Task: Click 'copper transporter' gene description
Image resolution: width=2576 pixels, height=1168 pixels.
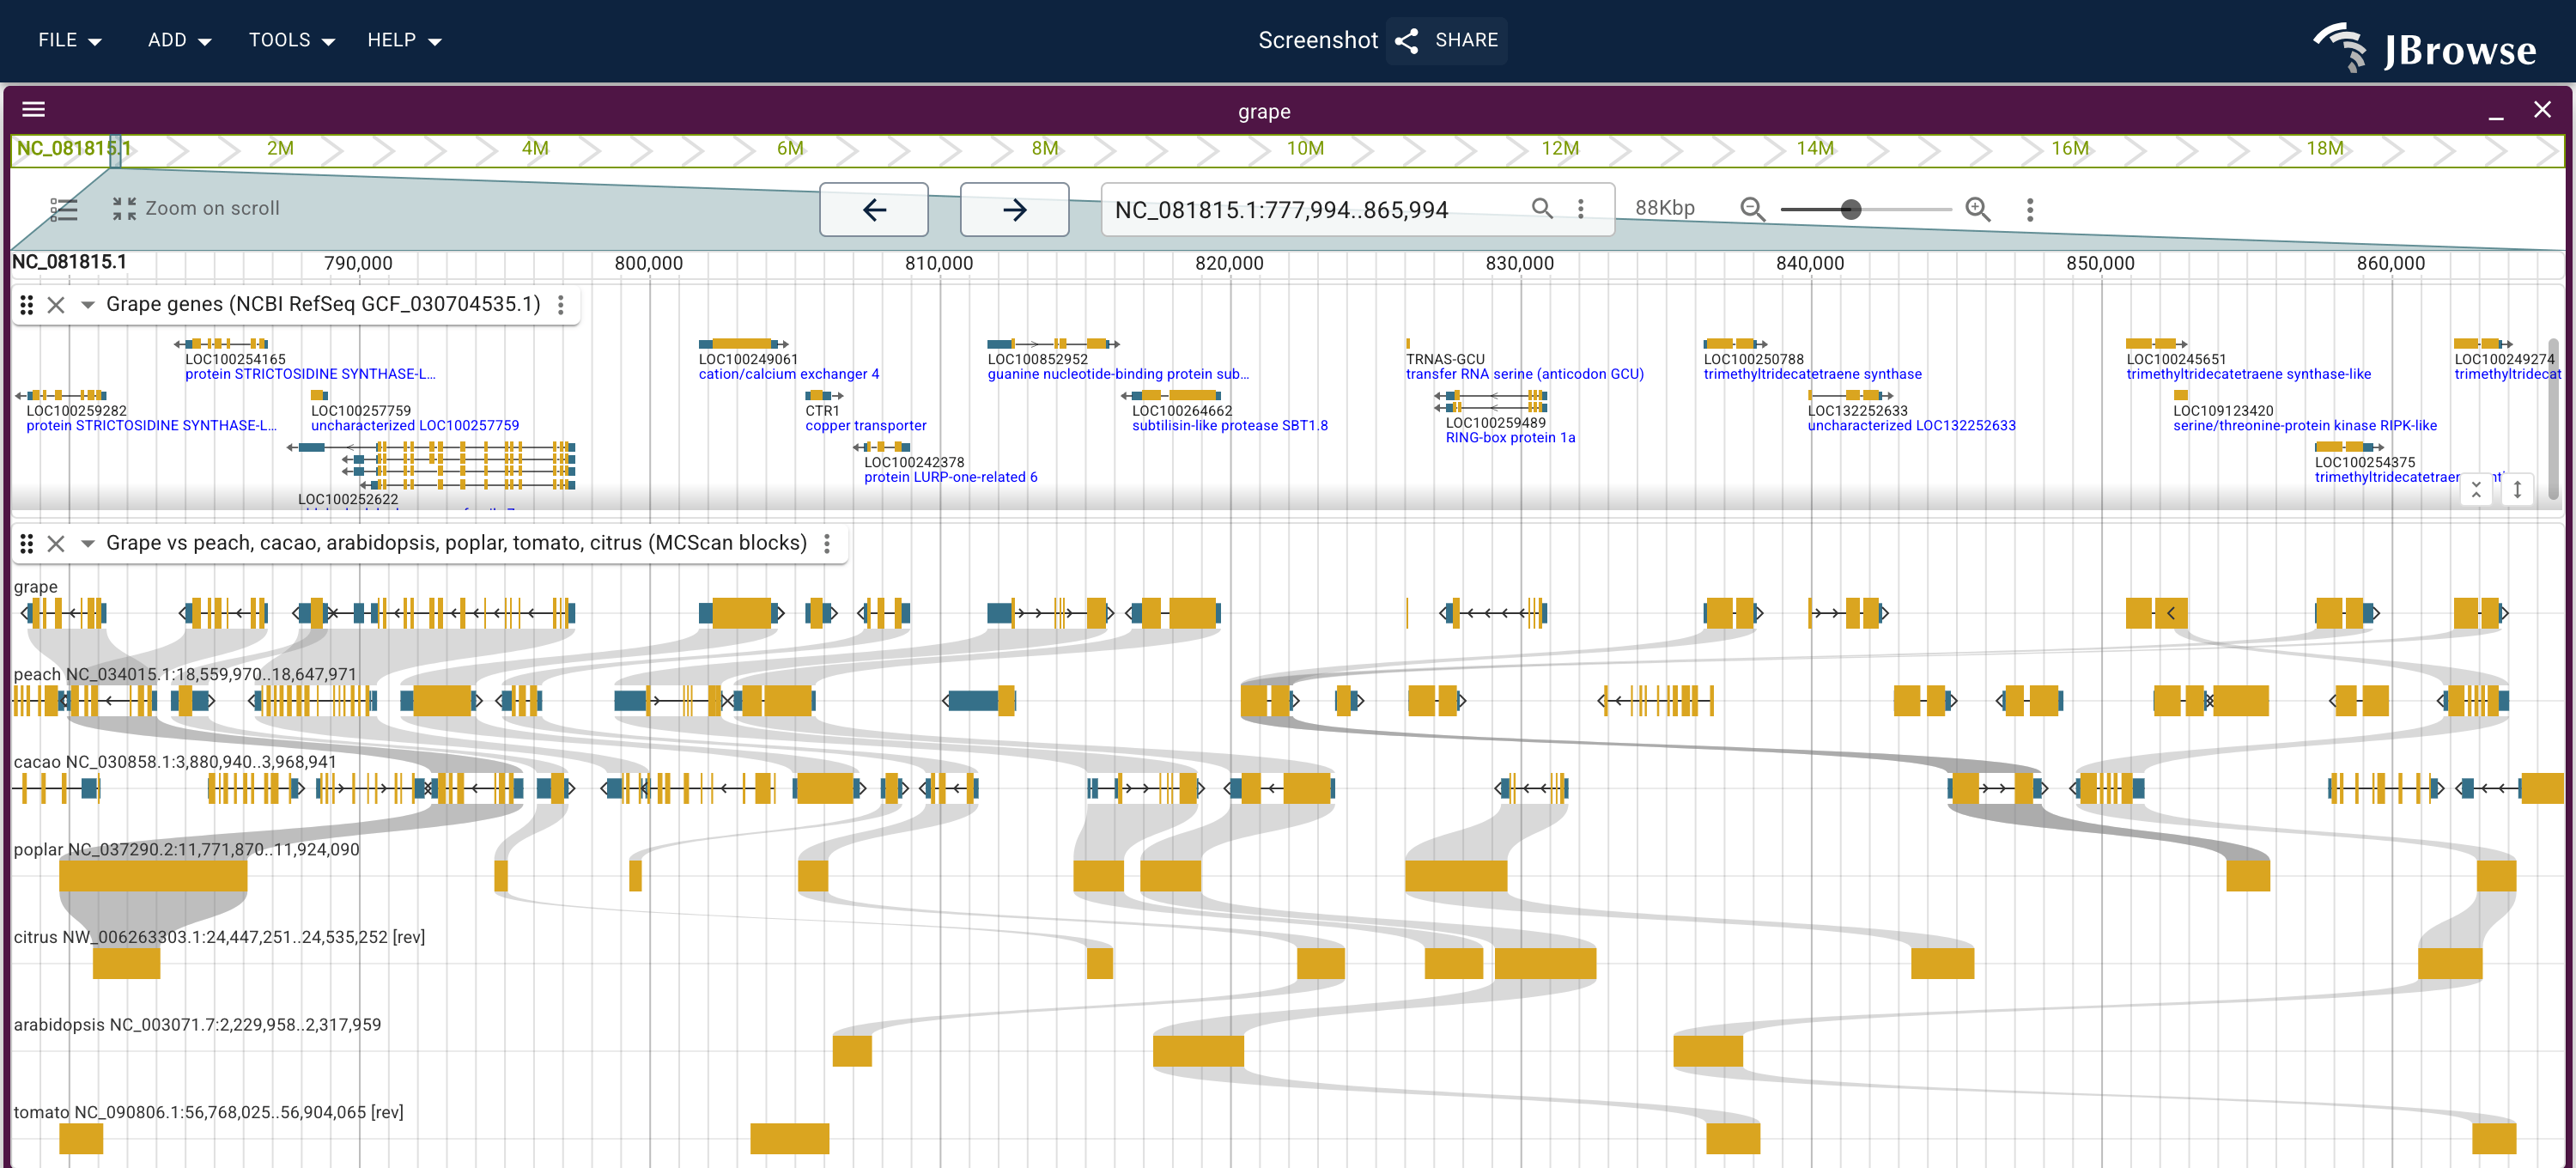Action: [866, 425]
